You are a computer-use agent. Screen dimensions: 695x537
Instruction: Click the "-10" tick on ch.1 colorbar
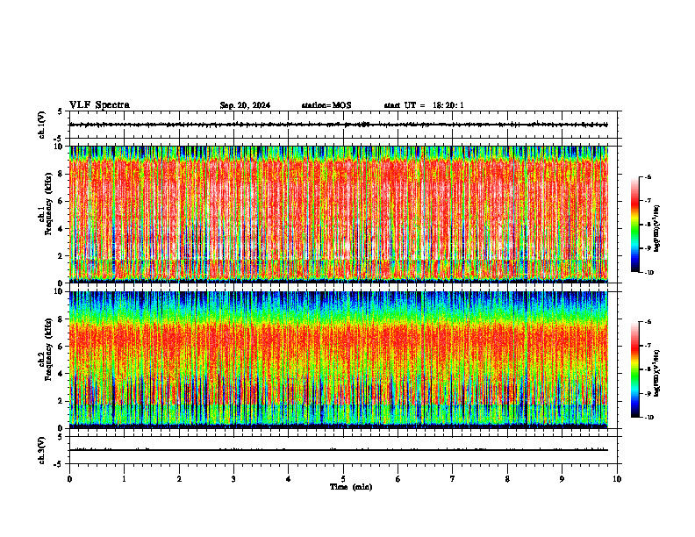648,273
